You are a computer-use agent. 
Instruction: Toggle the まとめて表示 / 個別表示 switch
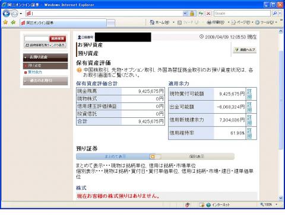[156, 156]
